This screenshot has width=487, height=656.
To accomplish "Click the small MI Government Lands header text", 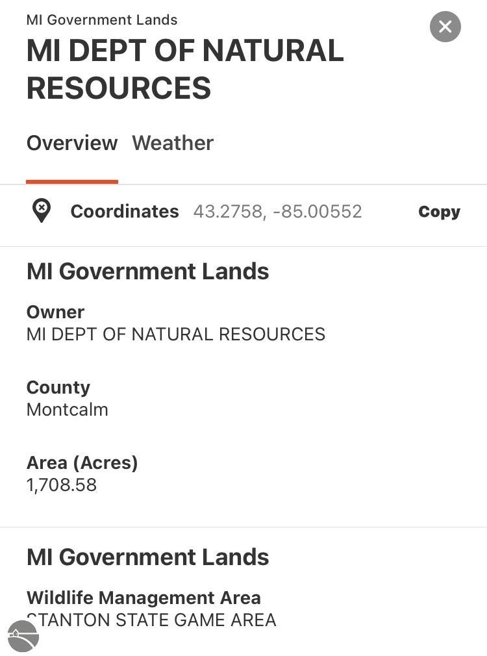I will pyautogui.click(x=102, y=19).
